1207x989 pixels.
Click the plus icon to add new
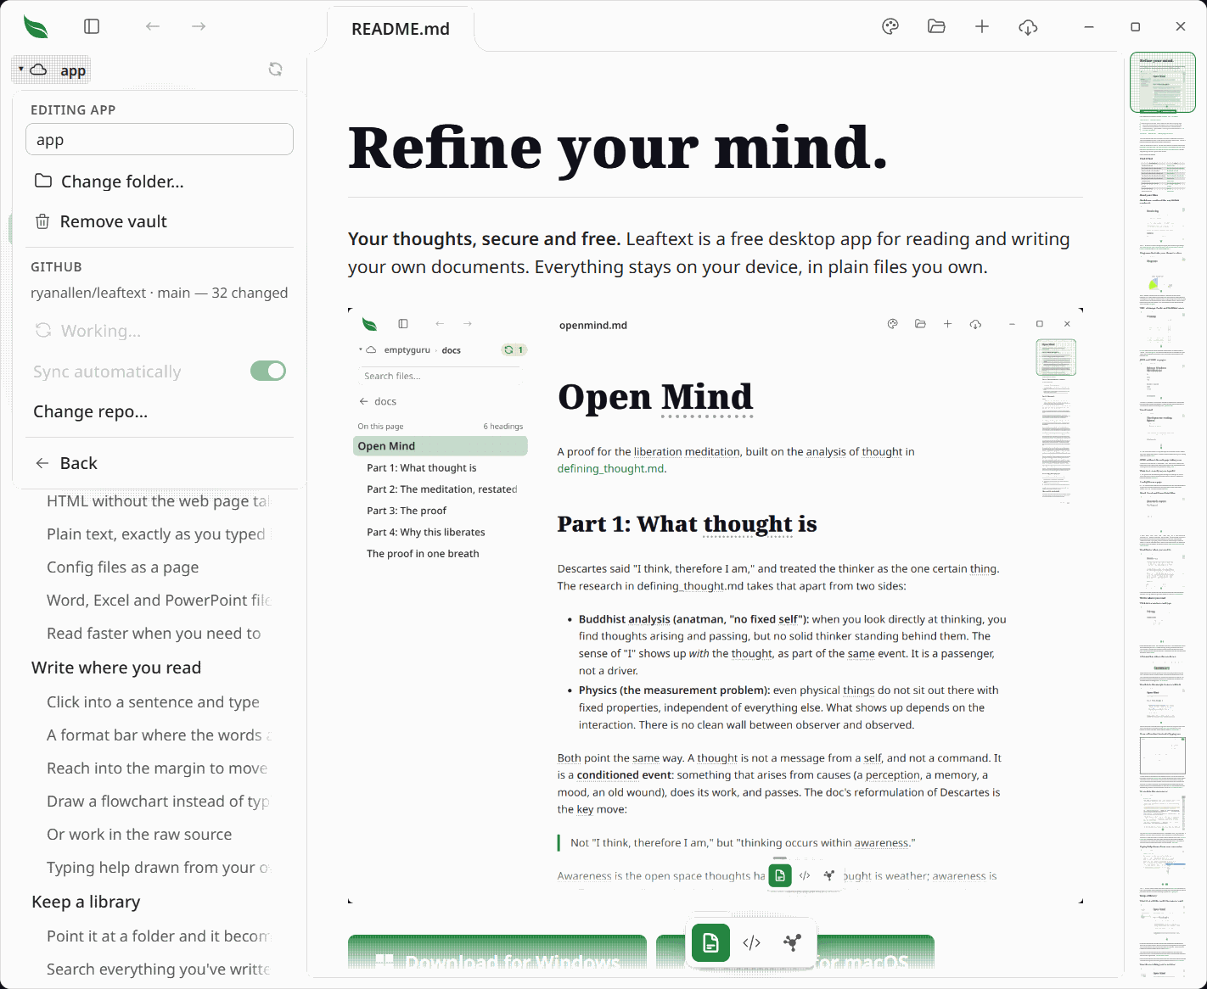click(982, 26)
